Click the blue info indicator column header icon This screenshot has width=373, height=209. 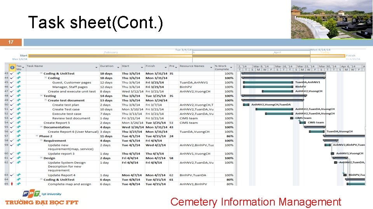point(12,67)
